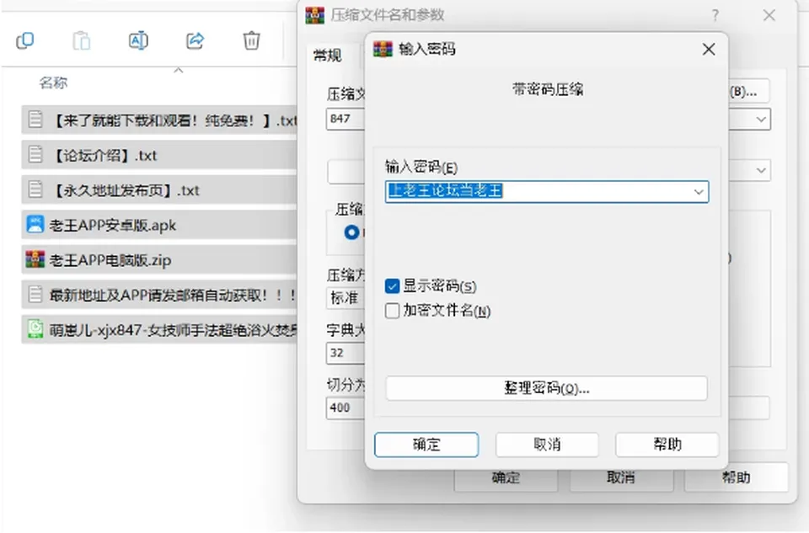This screenshot has width=809, height=533.
Task: Select the 最新地址及APP请发邮箱自动获取 file name
Action: [174, 295]
